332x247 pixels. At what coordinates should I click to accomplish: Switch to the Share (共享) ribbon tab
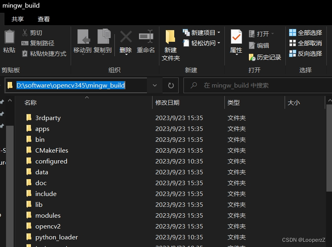click(x=18, y=19)
